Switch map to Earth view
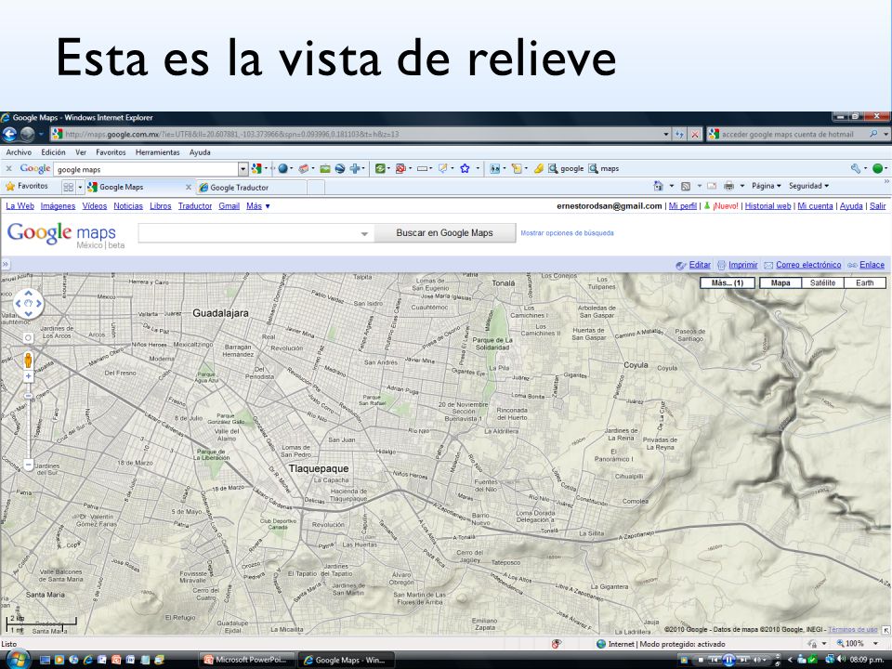 pos(865,282)
